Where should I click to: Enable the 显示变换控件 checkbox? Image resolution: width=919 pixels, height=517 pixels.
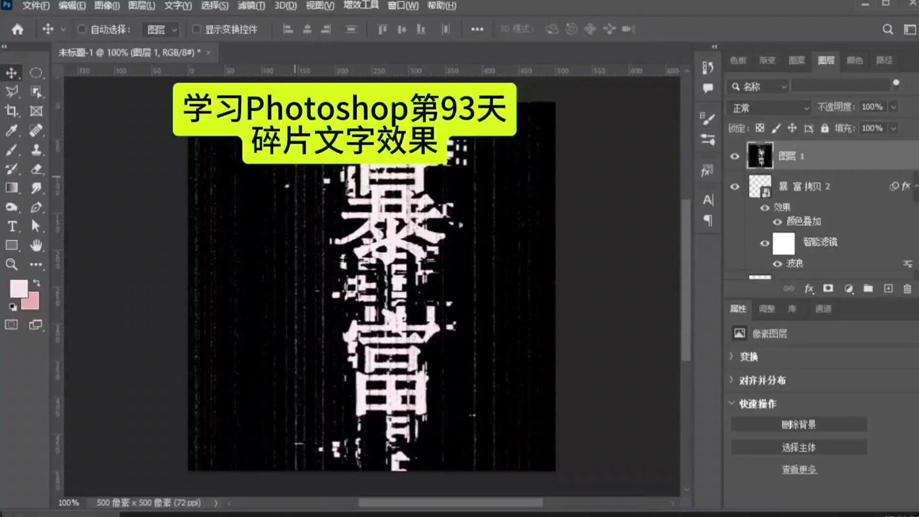196,29
